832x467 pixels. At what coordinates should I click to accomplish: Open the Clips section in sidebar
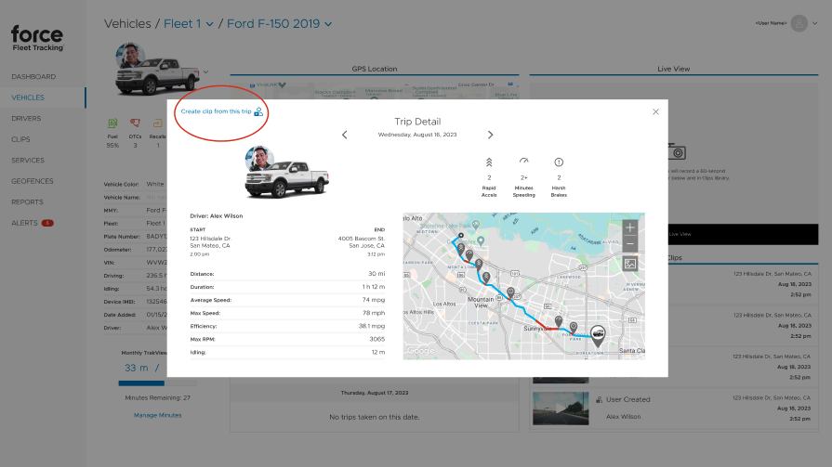20,139
